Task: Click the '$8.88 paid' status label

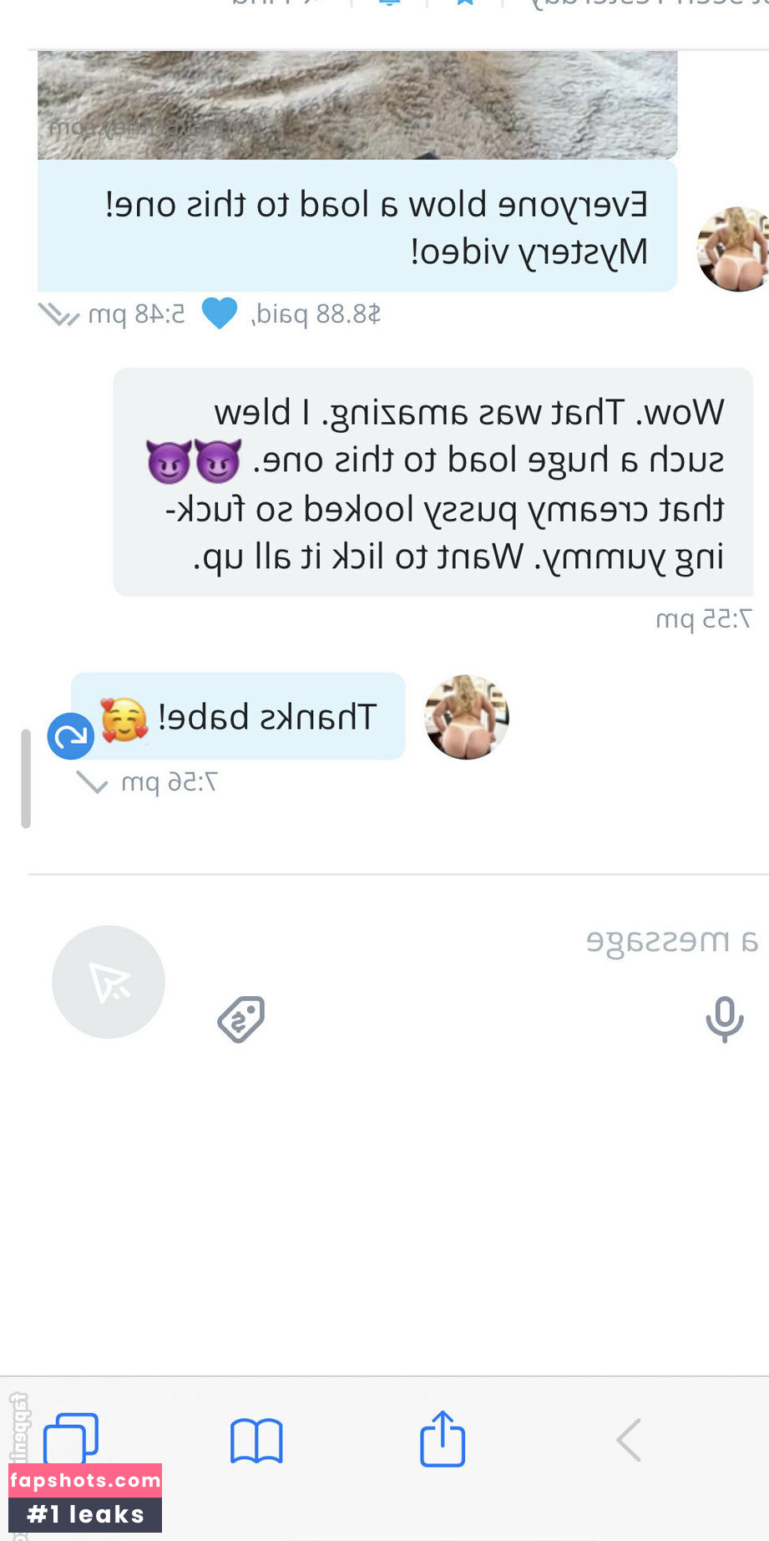Action: point(316,314)
